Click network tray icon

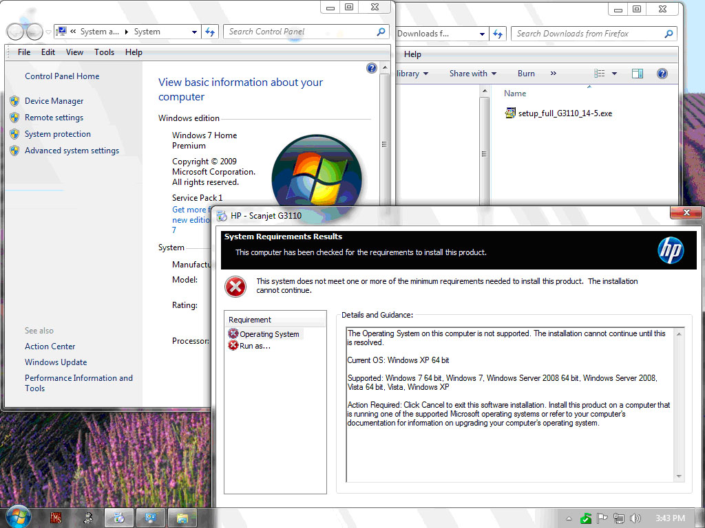(x=619, y=518)
